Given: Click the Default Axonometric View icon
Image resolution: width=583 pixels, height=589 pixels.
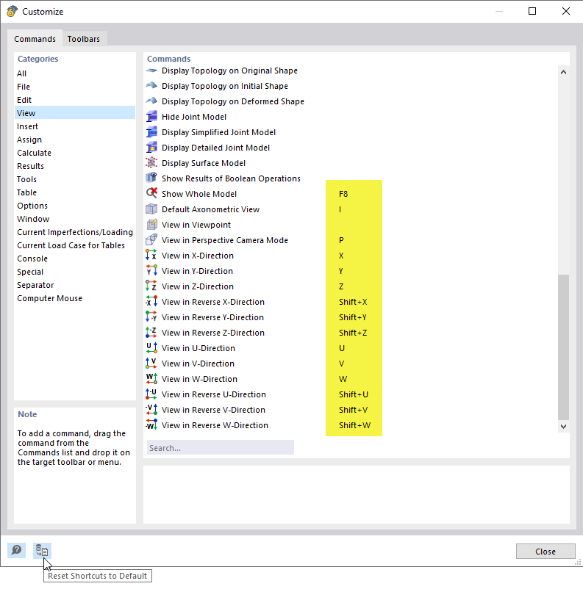Looking at the screenshot, I should click(151, 209).
